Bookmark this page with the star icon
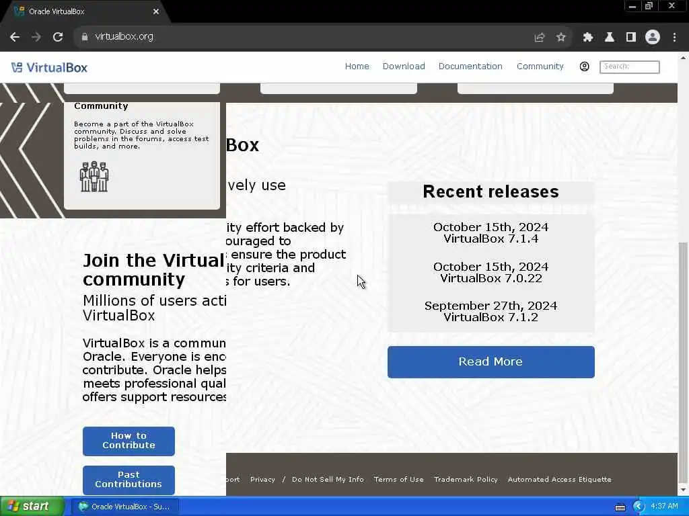The width and height of the screenshot is (689, 516). click(560, 38)
